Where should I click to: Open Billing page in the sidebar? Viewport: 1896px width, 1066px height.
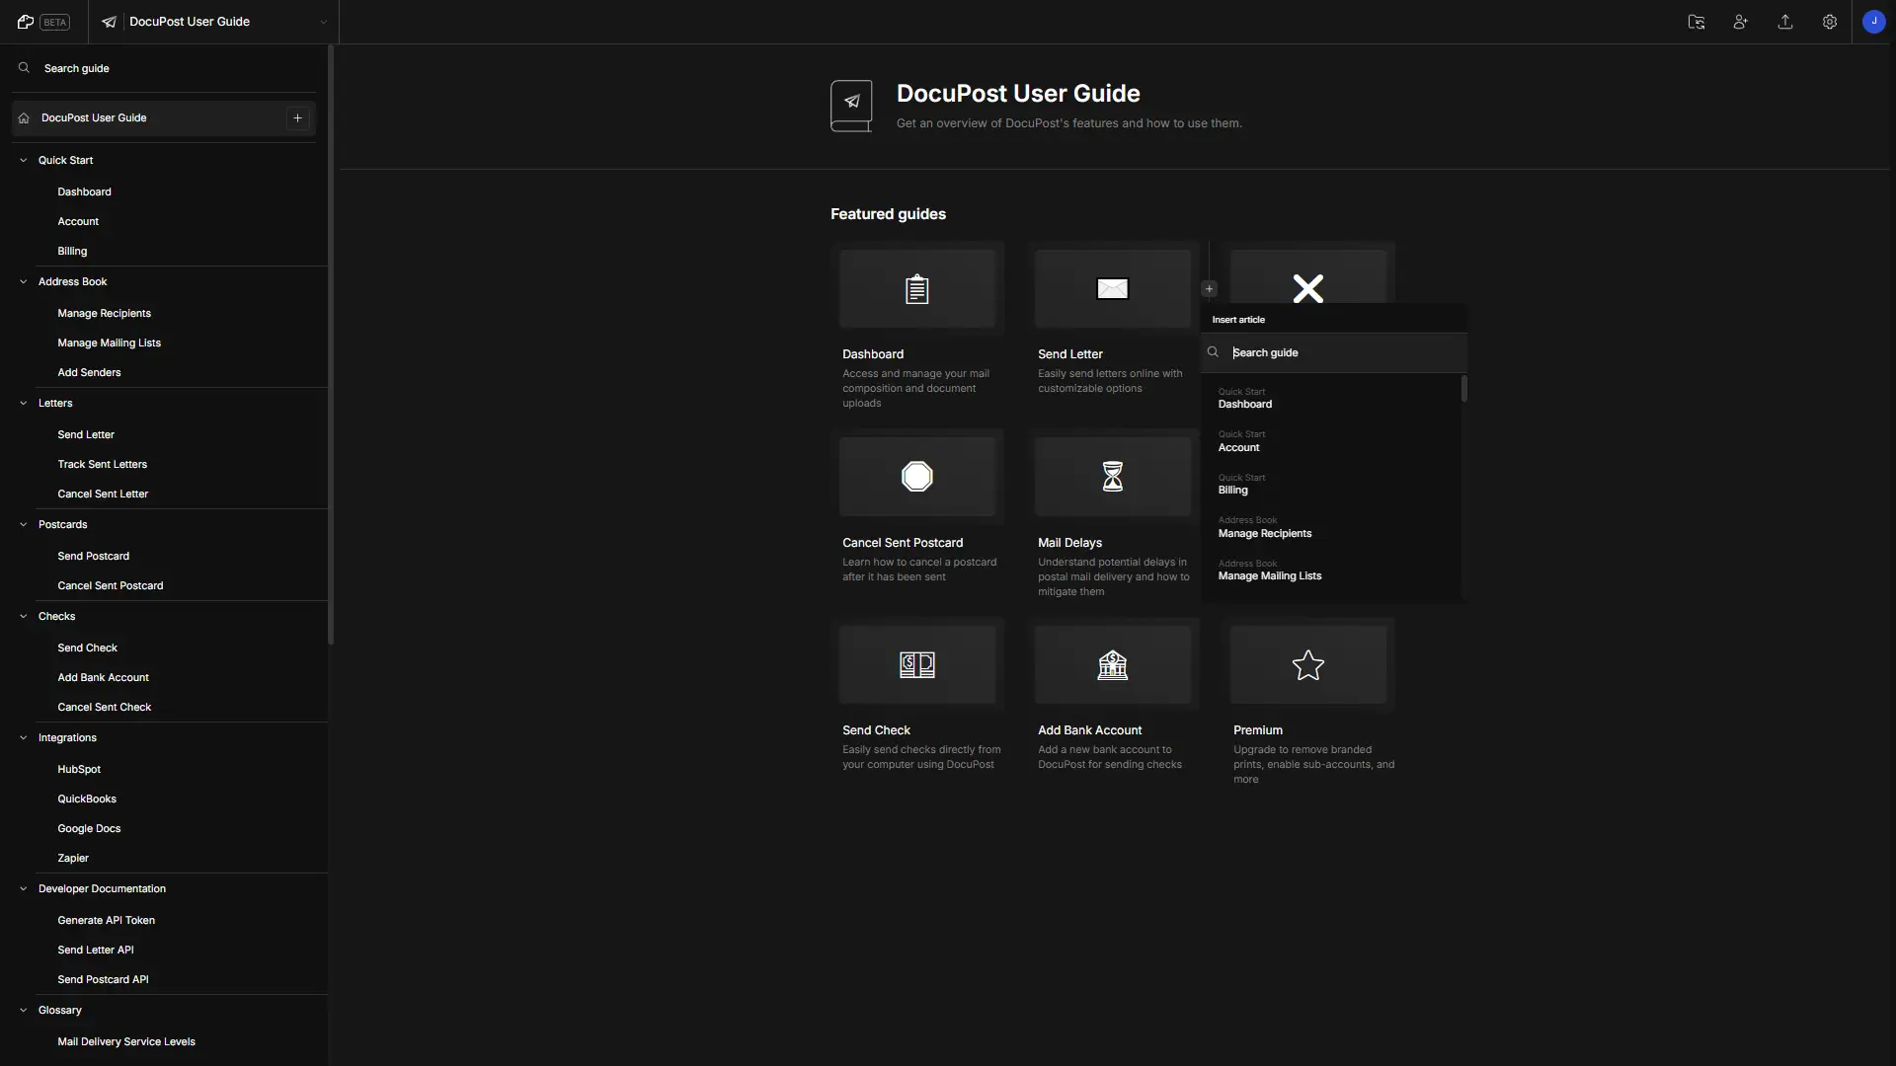(72, 251)
